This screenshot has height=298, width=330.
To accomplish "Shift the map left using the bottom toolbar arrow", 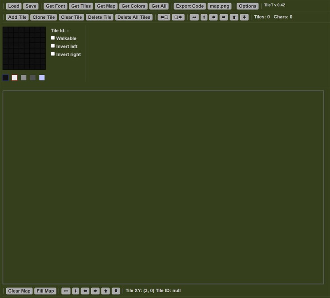I will 85,291.
